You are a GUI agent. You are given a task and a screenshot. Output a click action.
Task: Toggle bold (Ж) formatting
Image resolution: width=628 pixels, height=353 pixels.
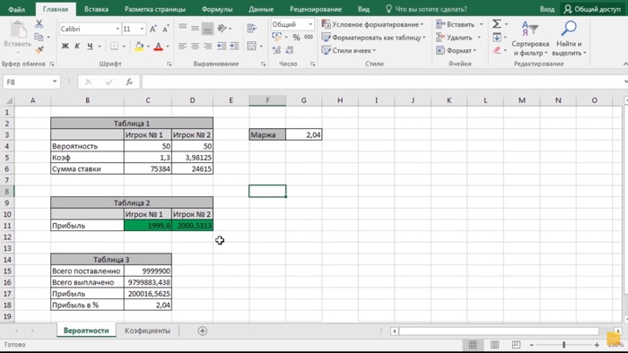coord(65,47)
